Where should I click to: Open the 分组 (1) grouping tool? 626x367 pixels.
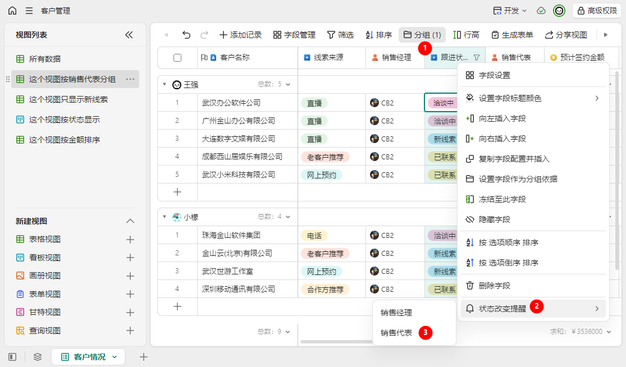[422, 35]
